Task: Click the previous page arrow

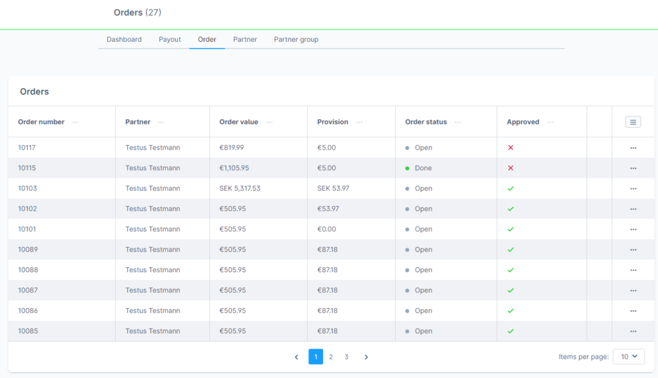Action: 296,357
